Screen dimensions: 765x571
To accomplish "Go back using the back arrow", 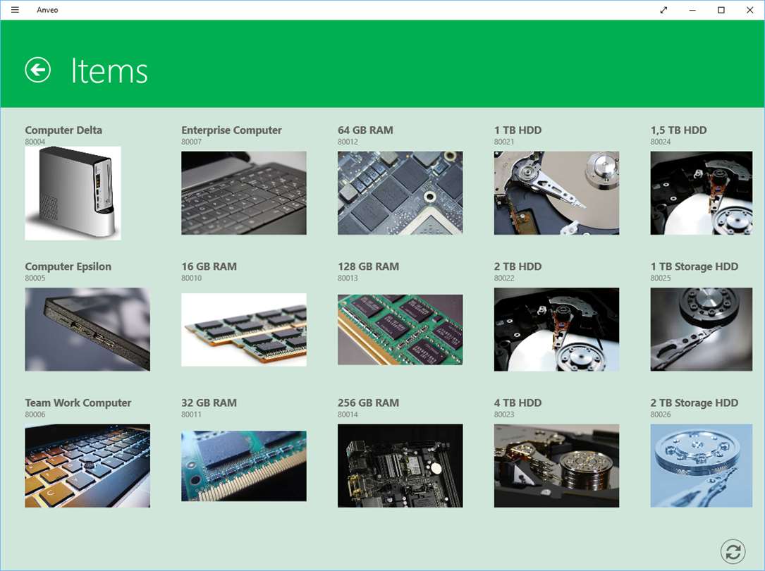I will pos(37,70).
